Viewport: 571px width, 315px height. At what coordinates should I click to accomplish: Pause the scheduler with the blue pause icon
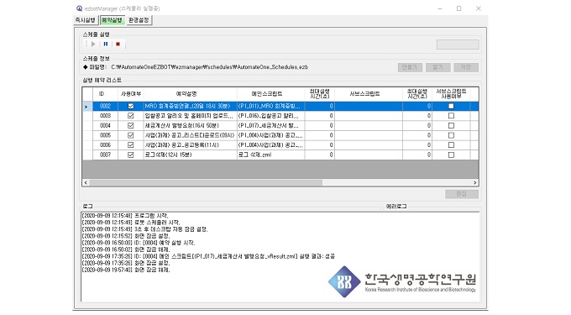point(106,44)
